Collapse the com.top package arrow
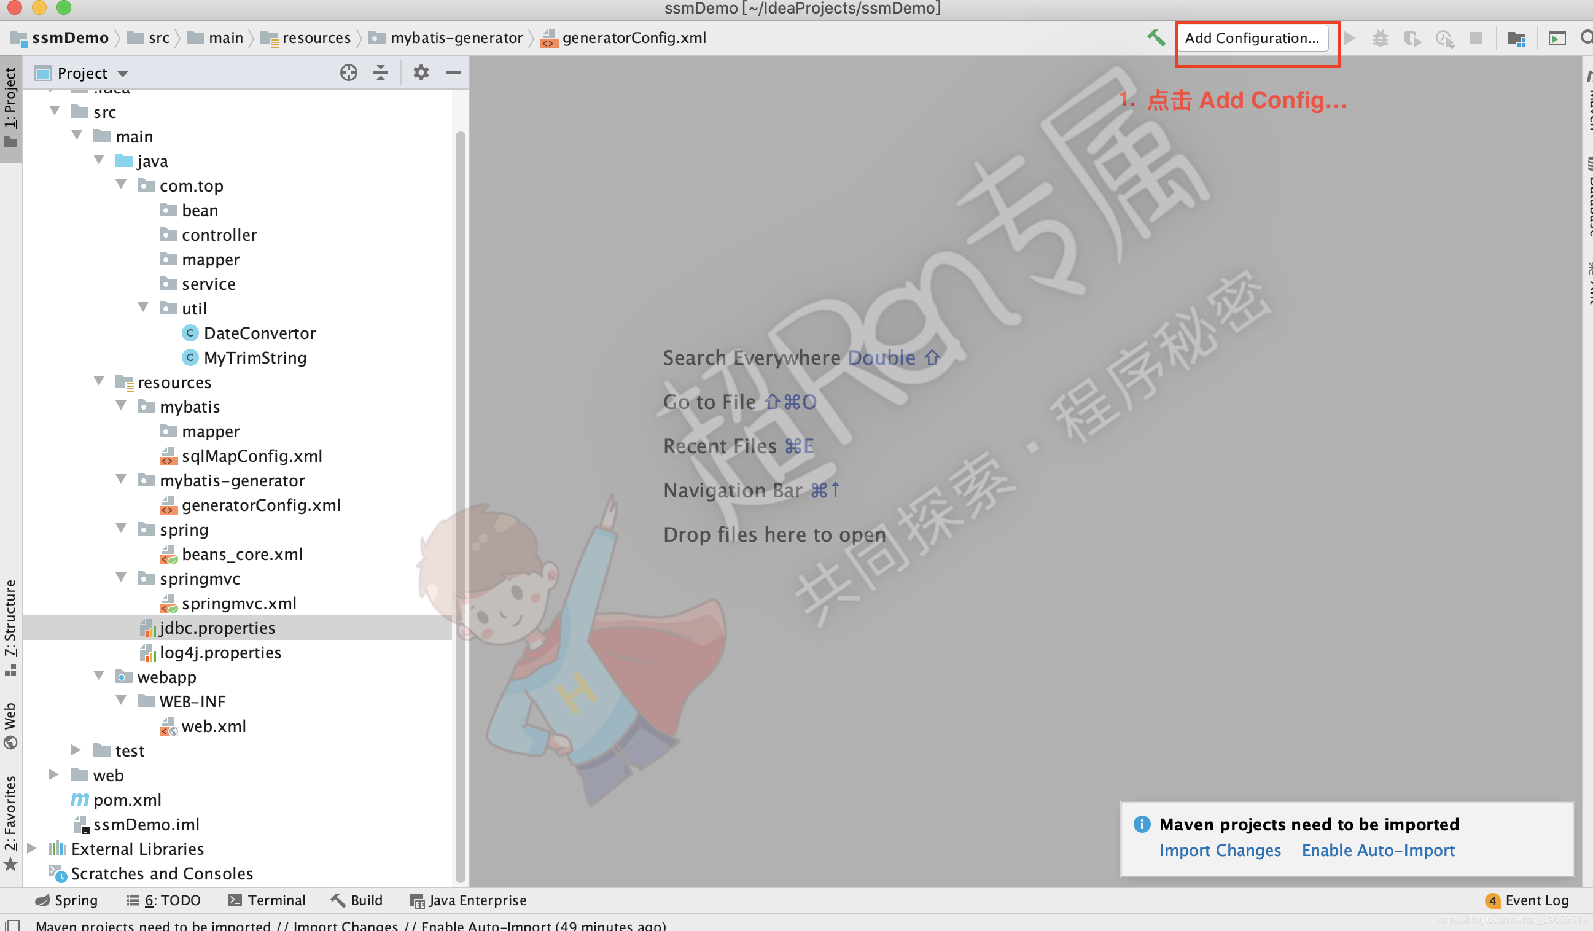 click(x=122, y=185)
